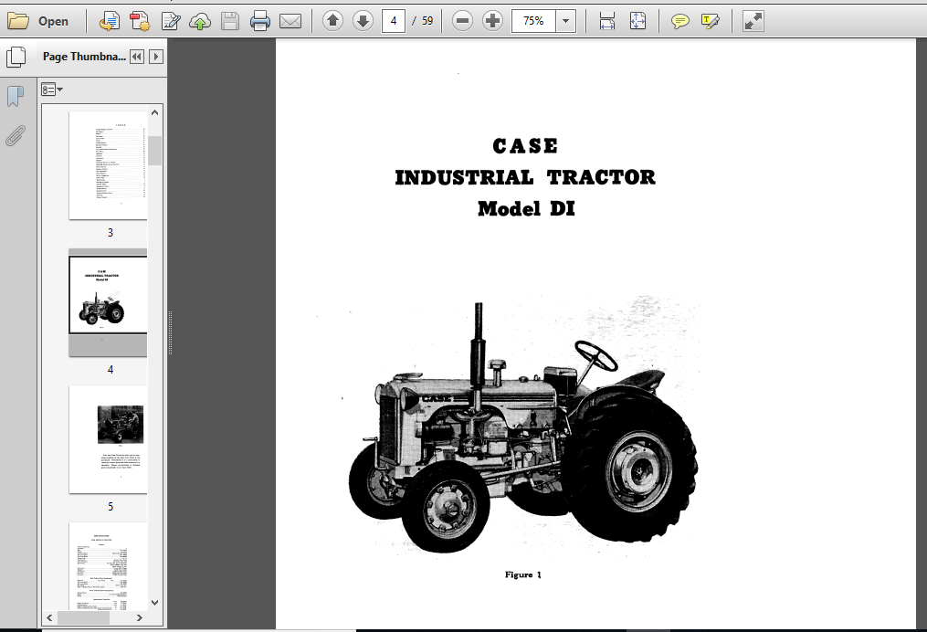Click the Model DI heading text
The height and width of the screenshot is (632, 927).
tap(526, 208)
